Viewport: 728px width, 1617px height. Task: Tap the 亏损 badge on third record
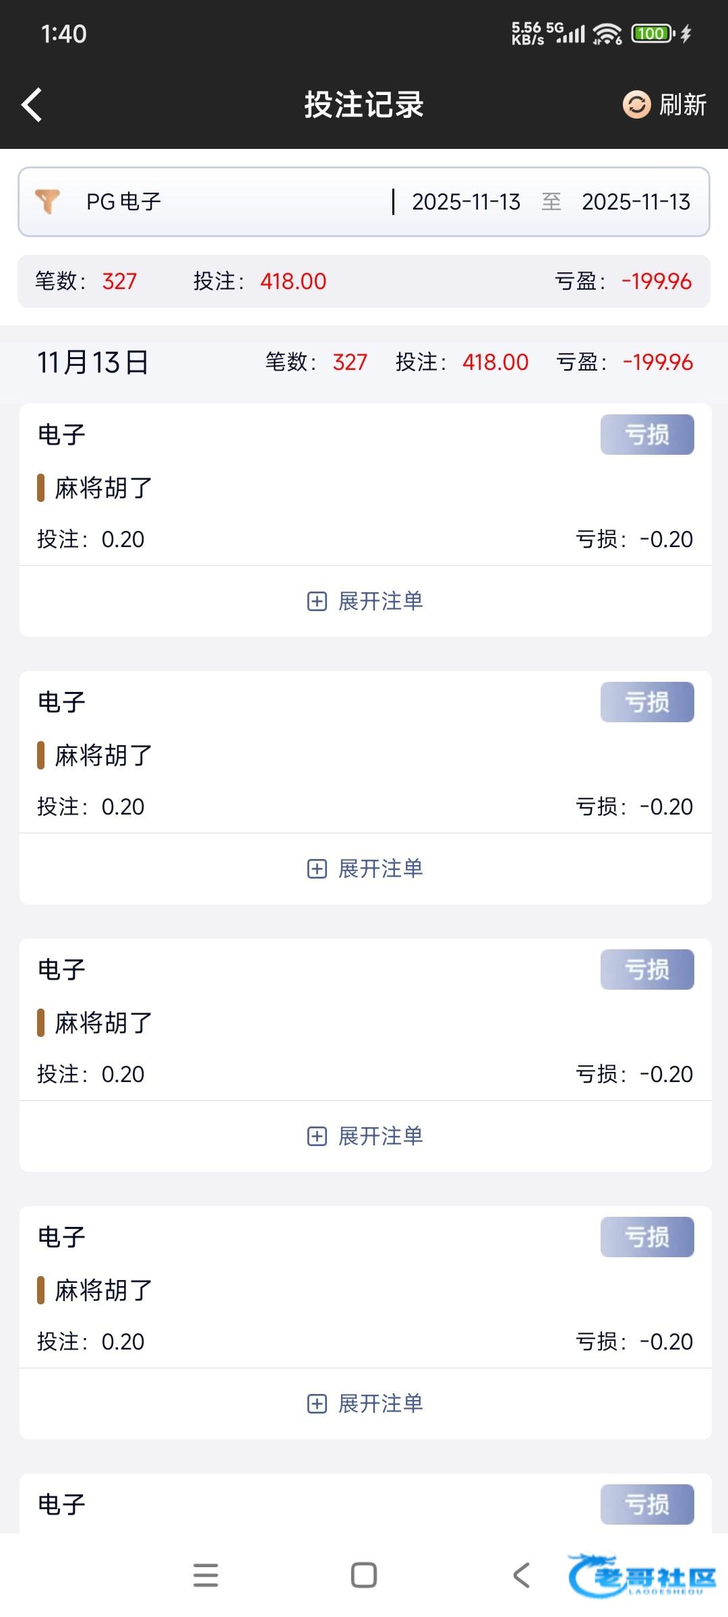point(647,970)
